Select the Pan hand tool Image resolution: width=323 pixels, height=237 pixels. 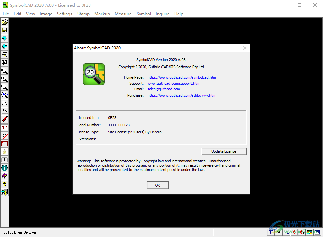(4, 103)
